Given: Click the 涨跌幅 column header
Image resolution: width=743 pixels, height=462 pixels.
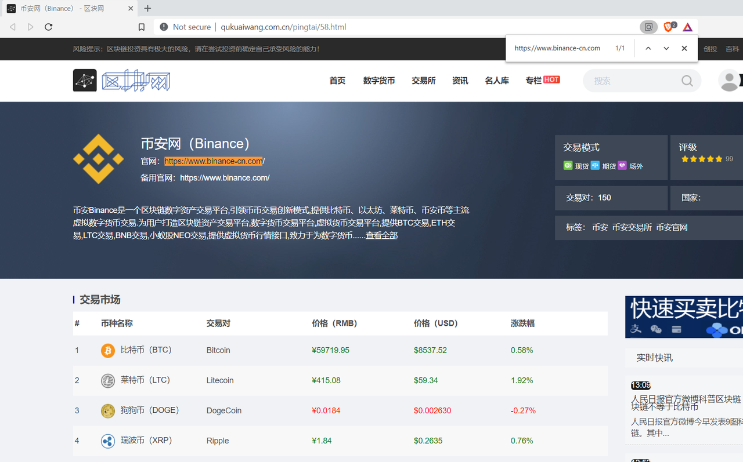Looking at the screenshot, I should point(522,323).
